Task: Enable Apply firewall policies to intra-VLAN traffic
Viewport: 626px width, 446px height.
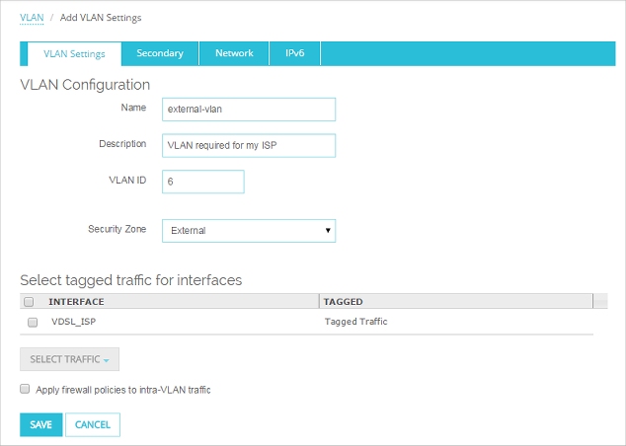Action: tap(26, 390)
